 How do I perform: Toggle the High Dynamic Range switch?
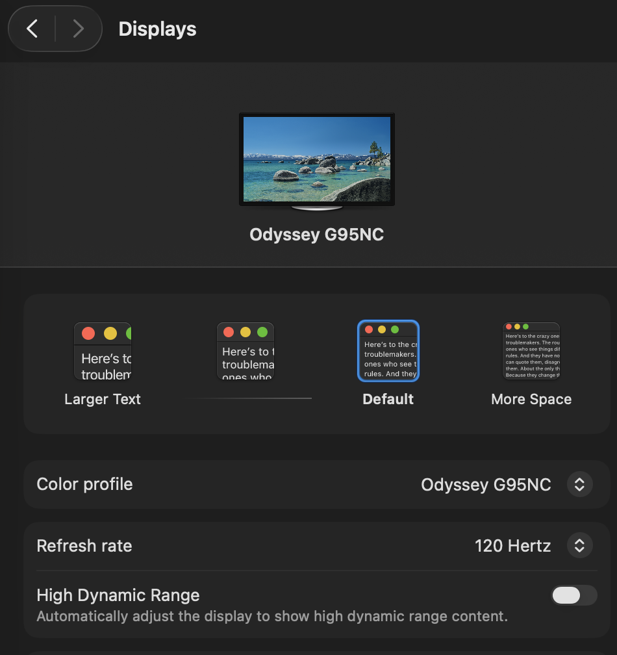[x=573, y=595]
